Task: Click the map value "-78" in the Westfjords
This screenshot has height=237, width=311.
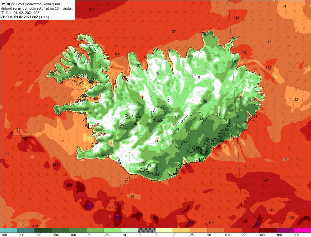Action: [x=74, y=65]
